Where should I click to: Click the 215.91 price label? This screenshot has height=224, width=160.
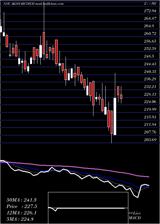150,117
